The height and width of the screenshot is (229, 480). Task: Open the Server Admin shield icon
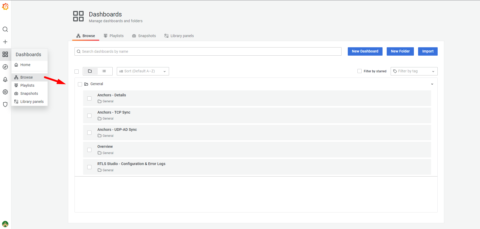5,104
